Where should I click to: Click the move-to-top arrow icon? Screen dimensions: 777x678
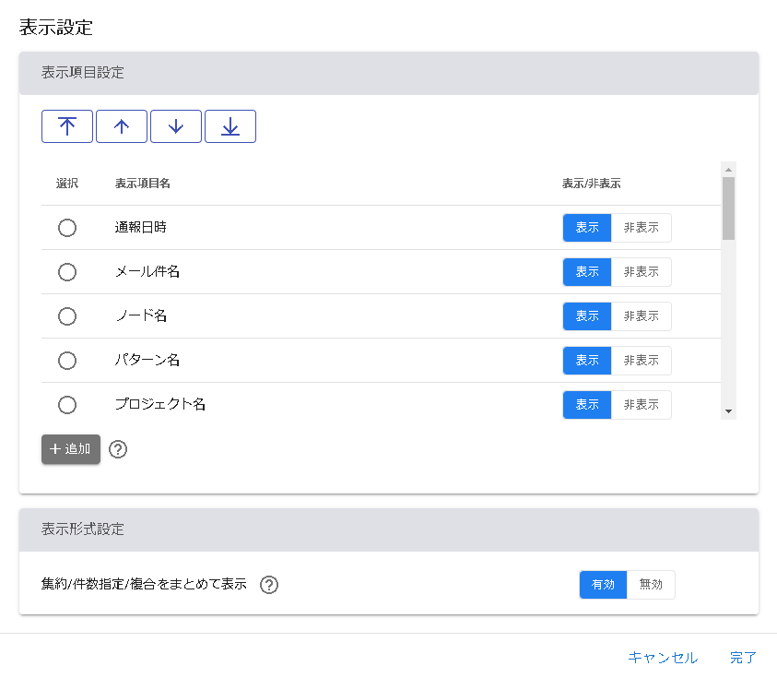66,125
